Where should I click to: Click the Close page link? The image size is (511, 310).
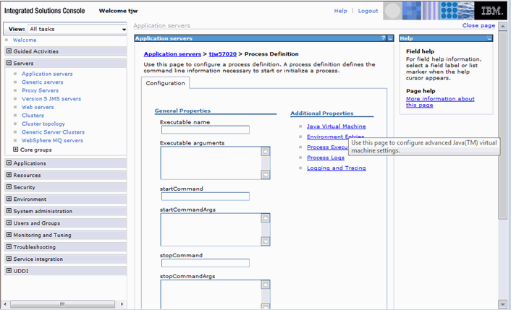[x=478, y=25]
